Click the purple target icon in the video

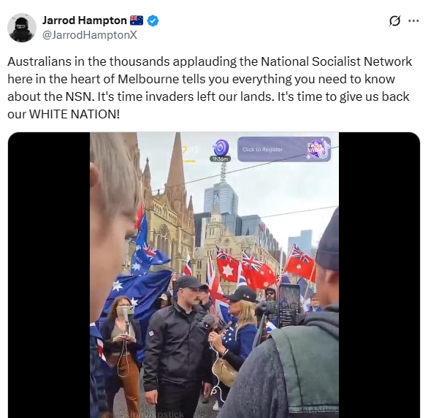pyautogui.click(x=221, y=148)
